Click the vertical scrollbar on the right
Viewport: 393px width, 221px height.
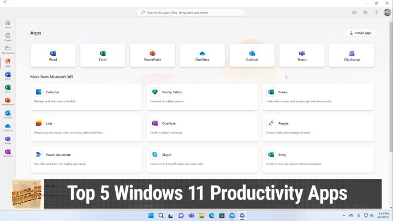[x=391, y=86]
